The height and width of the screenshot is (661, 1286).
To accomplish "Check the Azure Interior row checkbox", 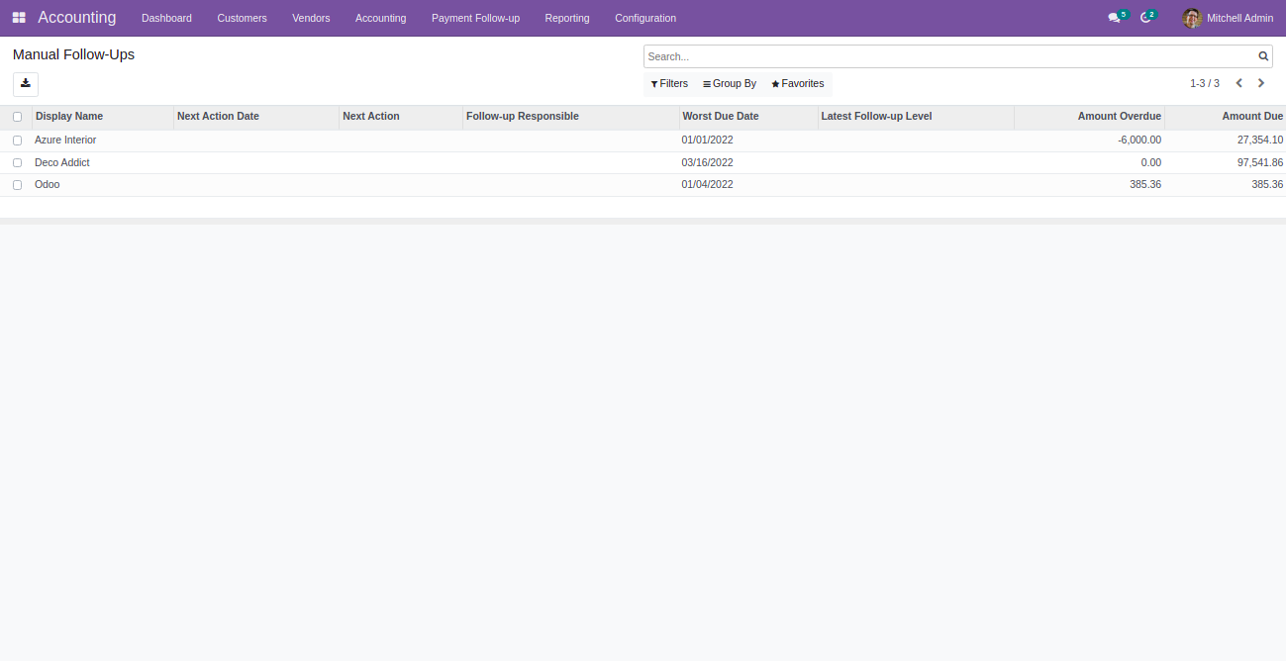I will (17, 141).
